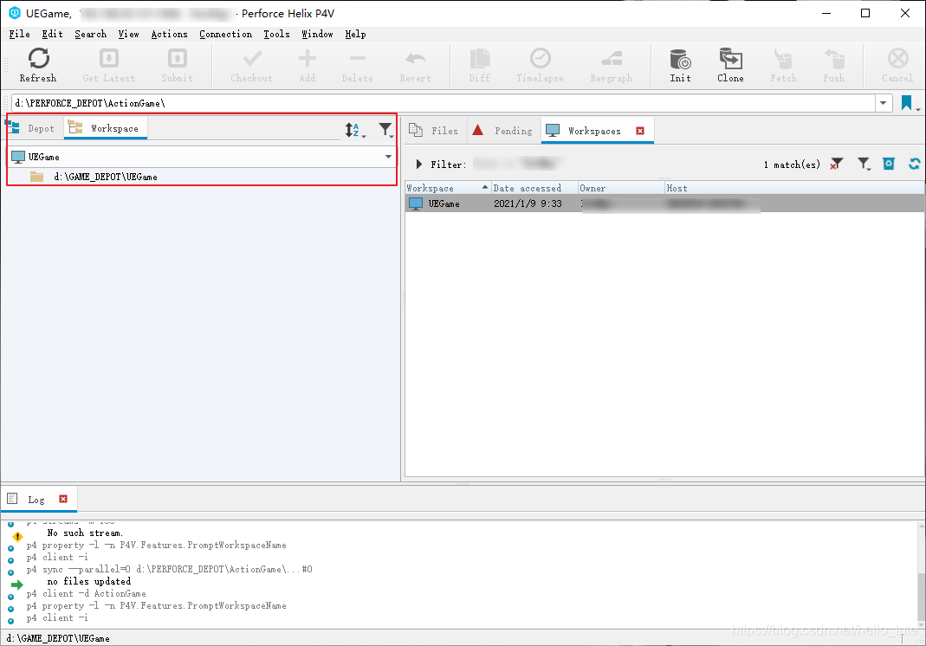Click the 'no files updated' log entry
Image resolution: width=926 pixels, height=646 pixels.
89,581
